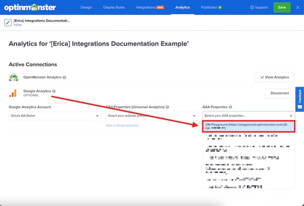This screenshot has width=304, height=206.
Task: Open the Design tab
Action: (86, 7)
